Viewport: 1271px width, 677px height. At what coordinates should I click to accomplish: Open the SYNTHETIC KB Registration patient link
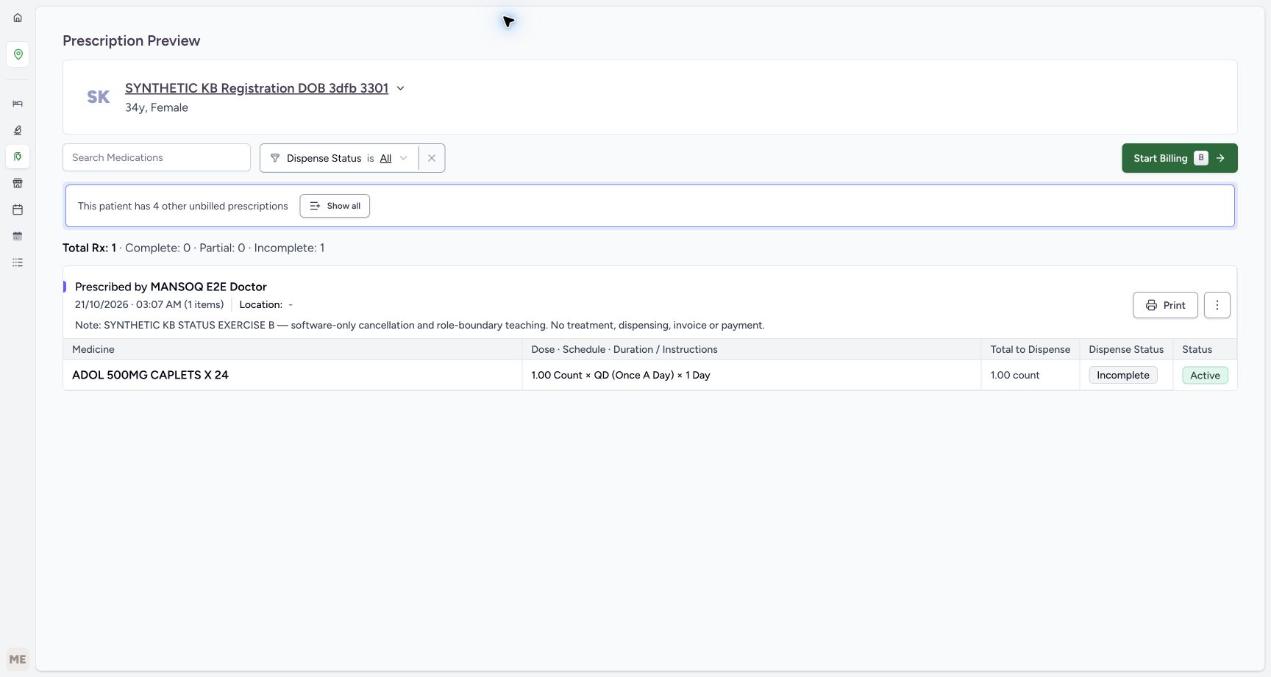257,88
